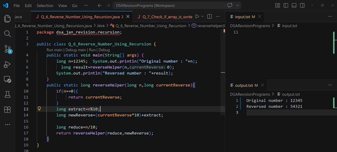Open the Copilot chat dropdown chevron

pyautogui.click(x=238, y=5)
